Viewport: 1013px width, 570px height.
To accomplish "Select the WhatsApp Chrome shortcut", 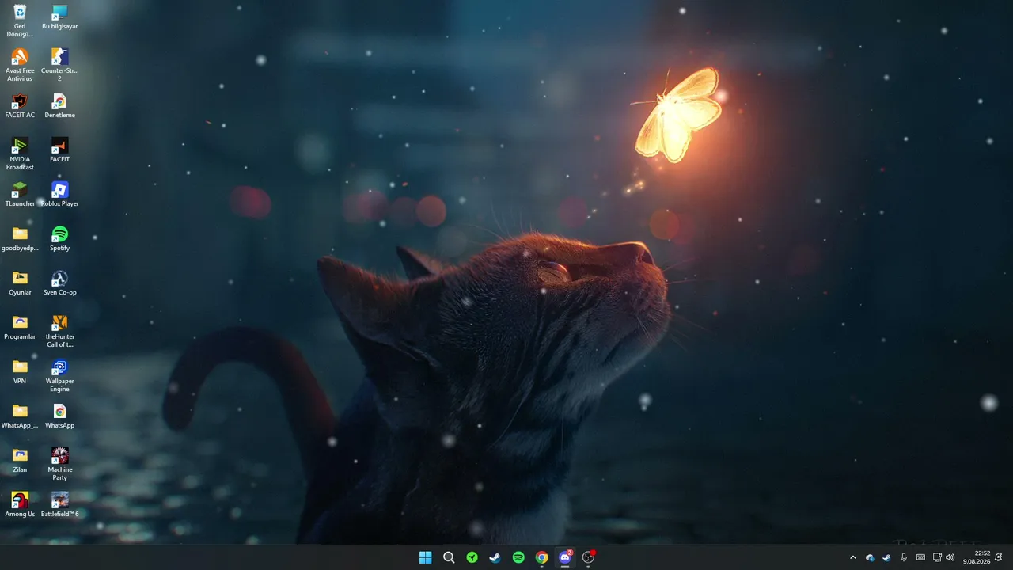I will (59, 416).
